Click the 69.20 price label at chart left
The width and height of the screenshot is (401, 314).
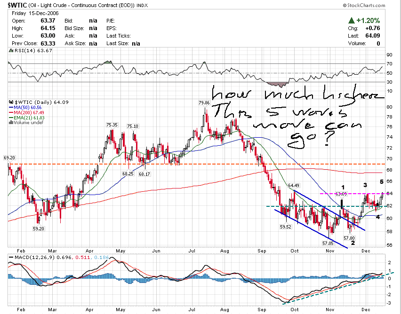pos(9,158)
